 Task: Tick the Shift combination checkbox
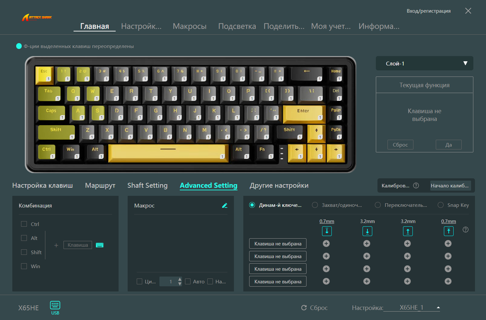[24, 252]
